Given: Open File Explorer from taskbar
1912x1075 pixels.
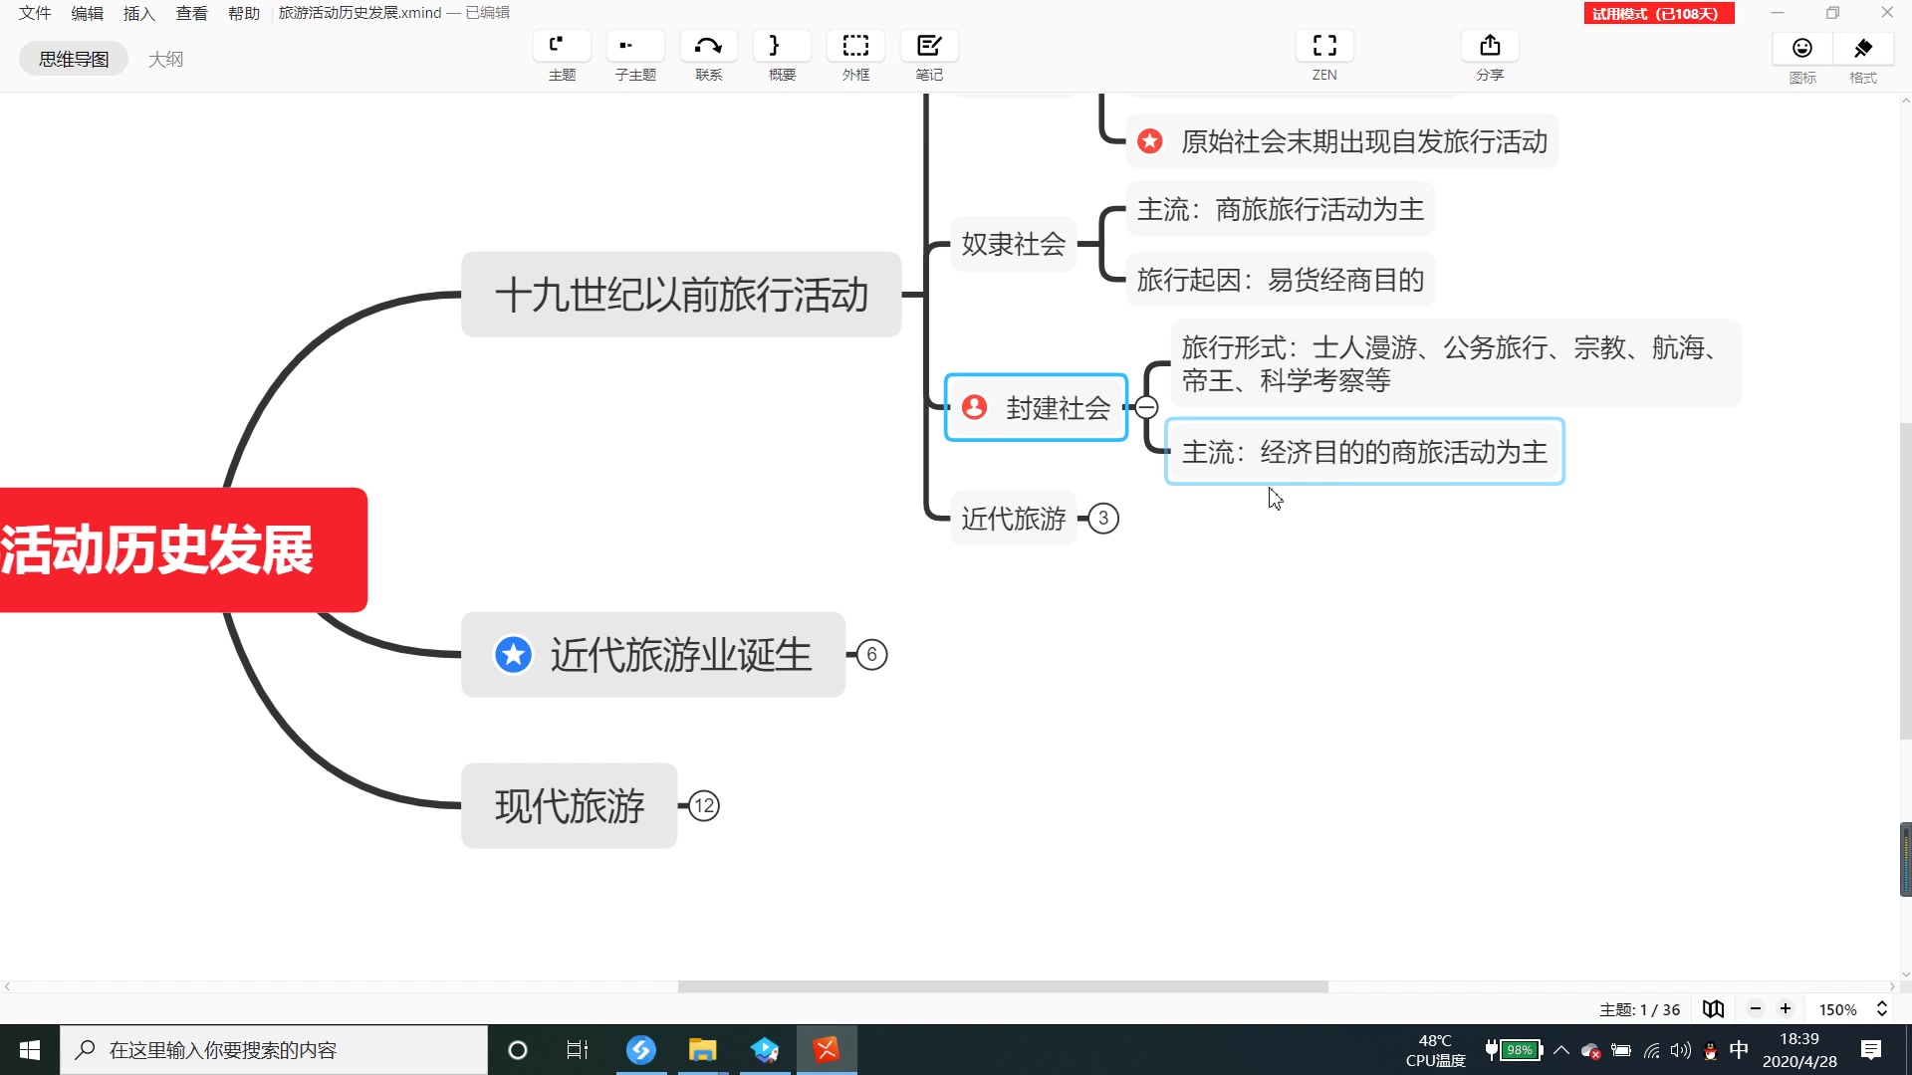Looking at the screenshot, I should click(x=702, y=1050).
